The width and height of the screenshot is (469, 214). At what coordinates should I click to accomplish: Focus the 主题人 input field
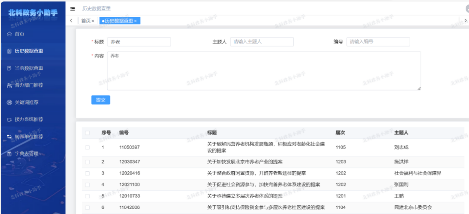pyautogui.click(x=262, y=42)
